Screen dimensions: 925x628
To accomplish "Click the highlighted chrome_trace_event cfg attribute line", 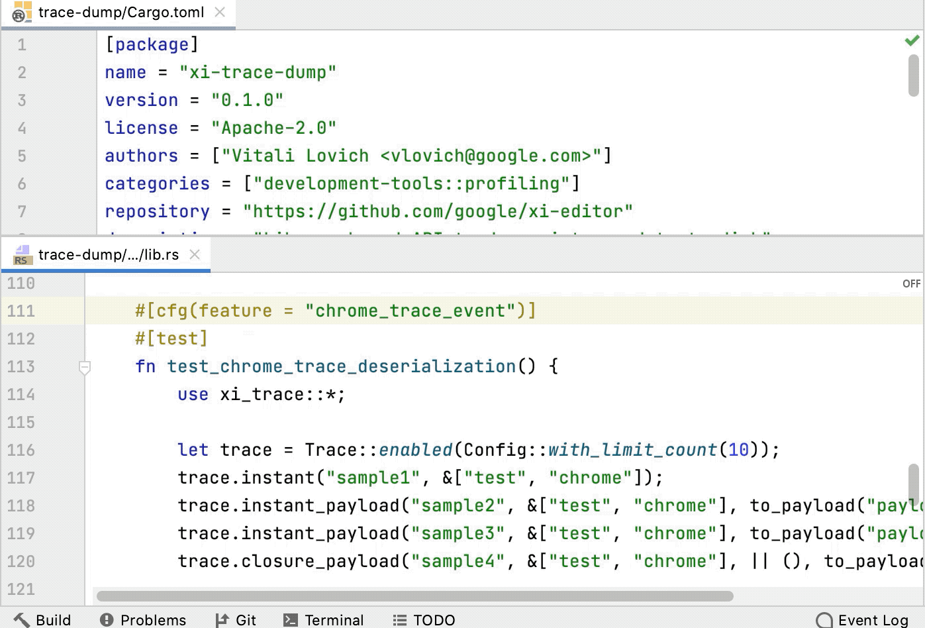I will pyautogui.click(x=334, y=310).
